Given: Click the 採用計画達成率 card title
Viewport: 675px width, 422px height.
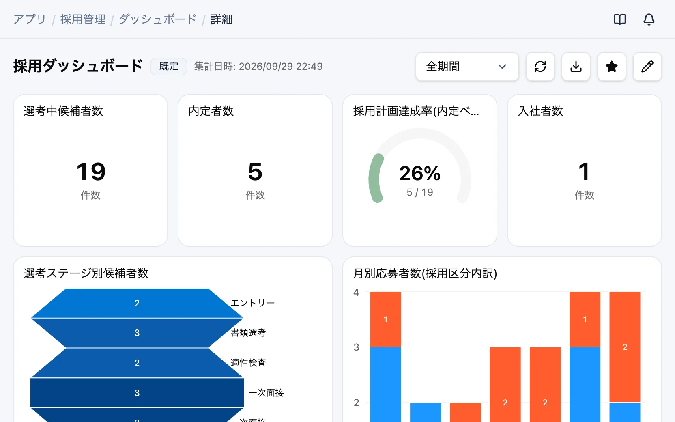Looking at the screenshot, I should coord(416,111).
